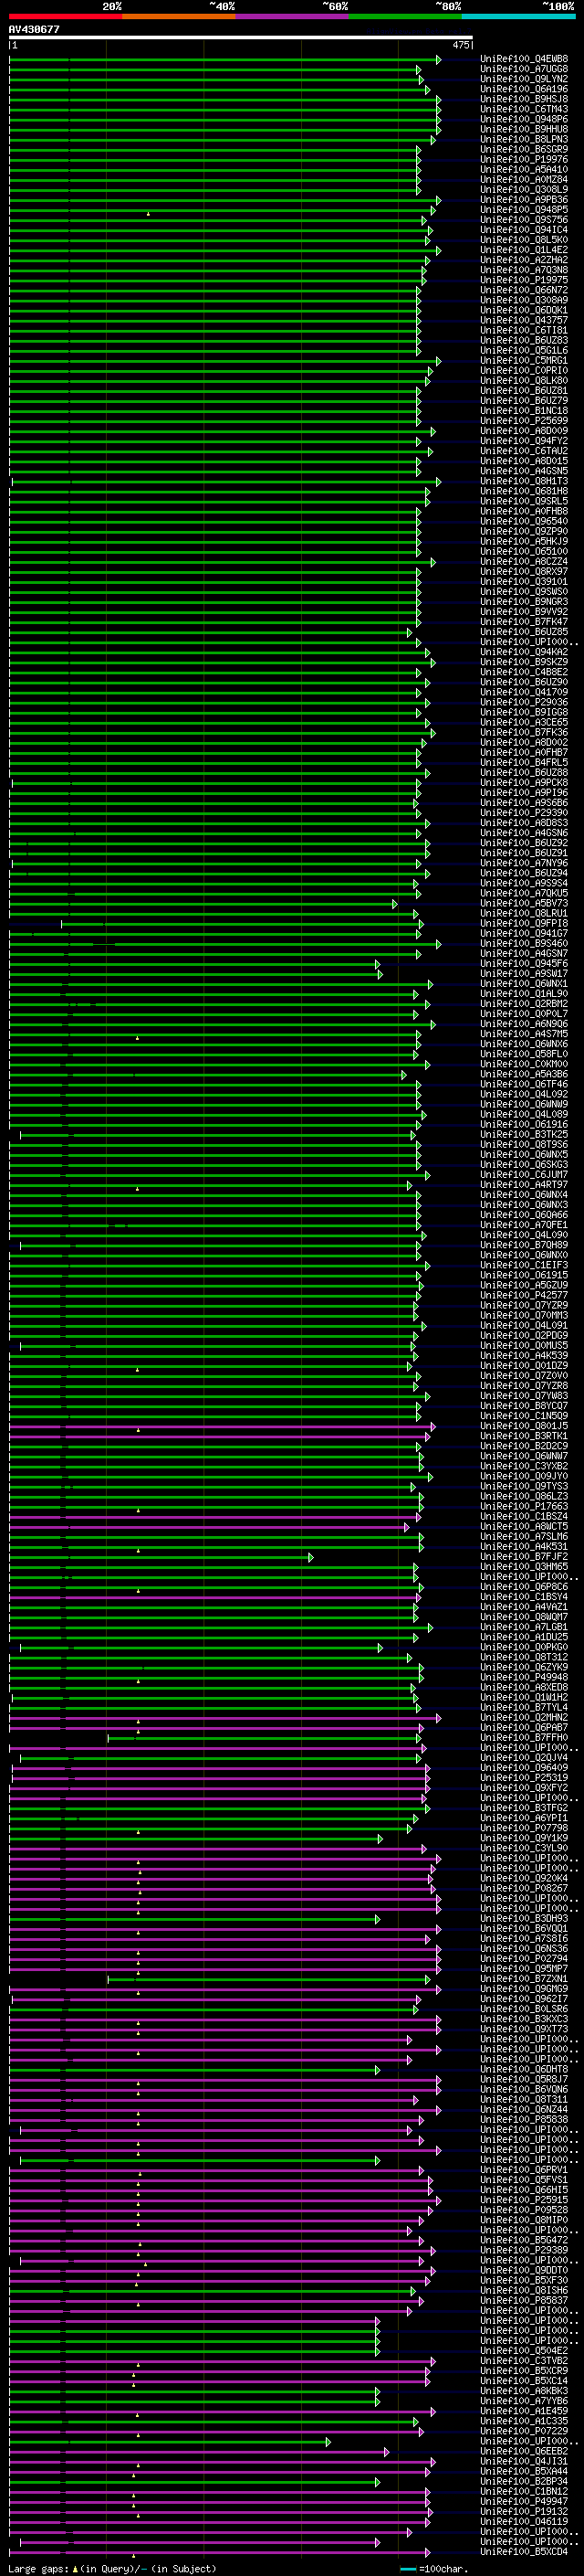The height and width of the screenshot is (2576, 584).
Task: Select label UniRef100_A6N9Q6
Action: tap(524, 1024)
